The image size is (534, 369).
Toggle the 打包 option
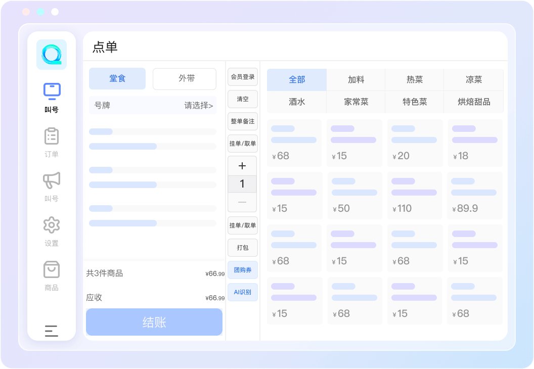tap(243, 248)
